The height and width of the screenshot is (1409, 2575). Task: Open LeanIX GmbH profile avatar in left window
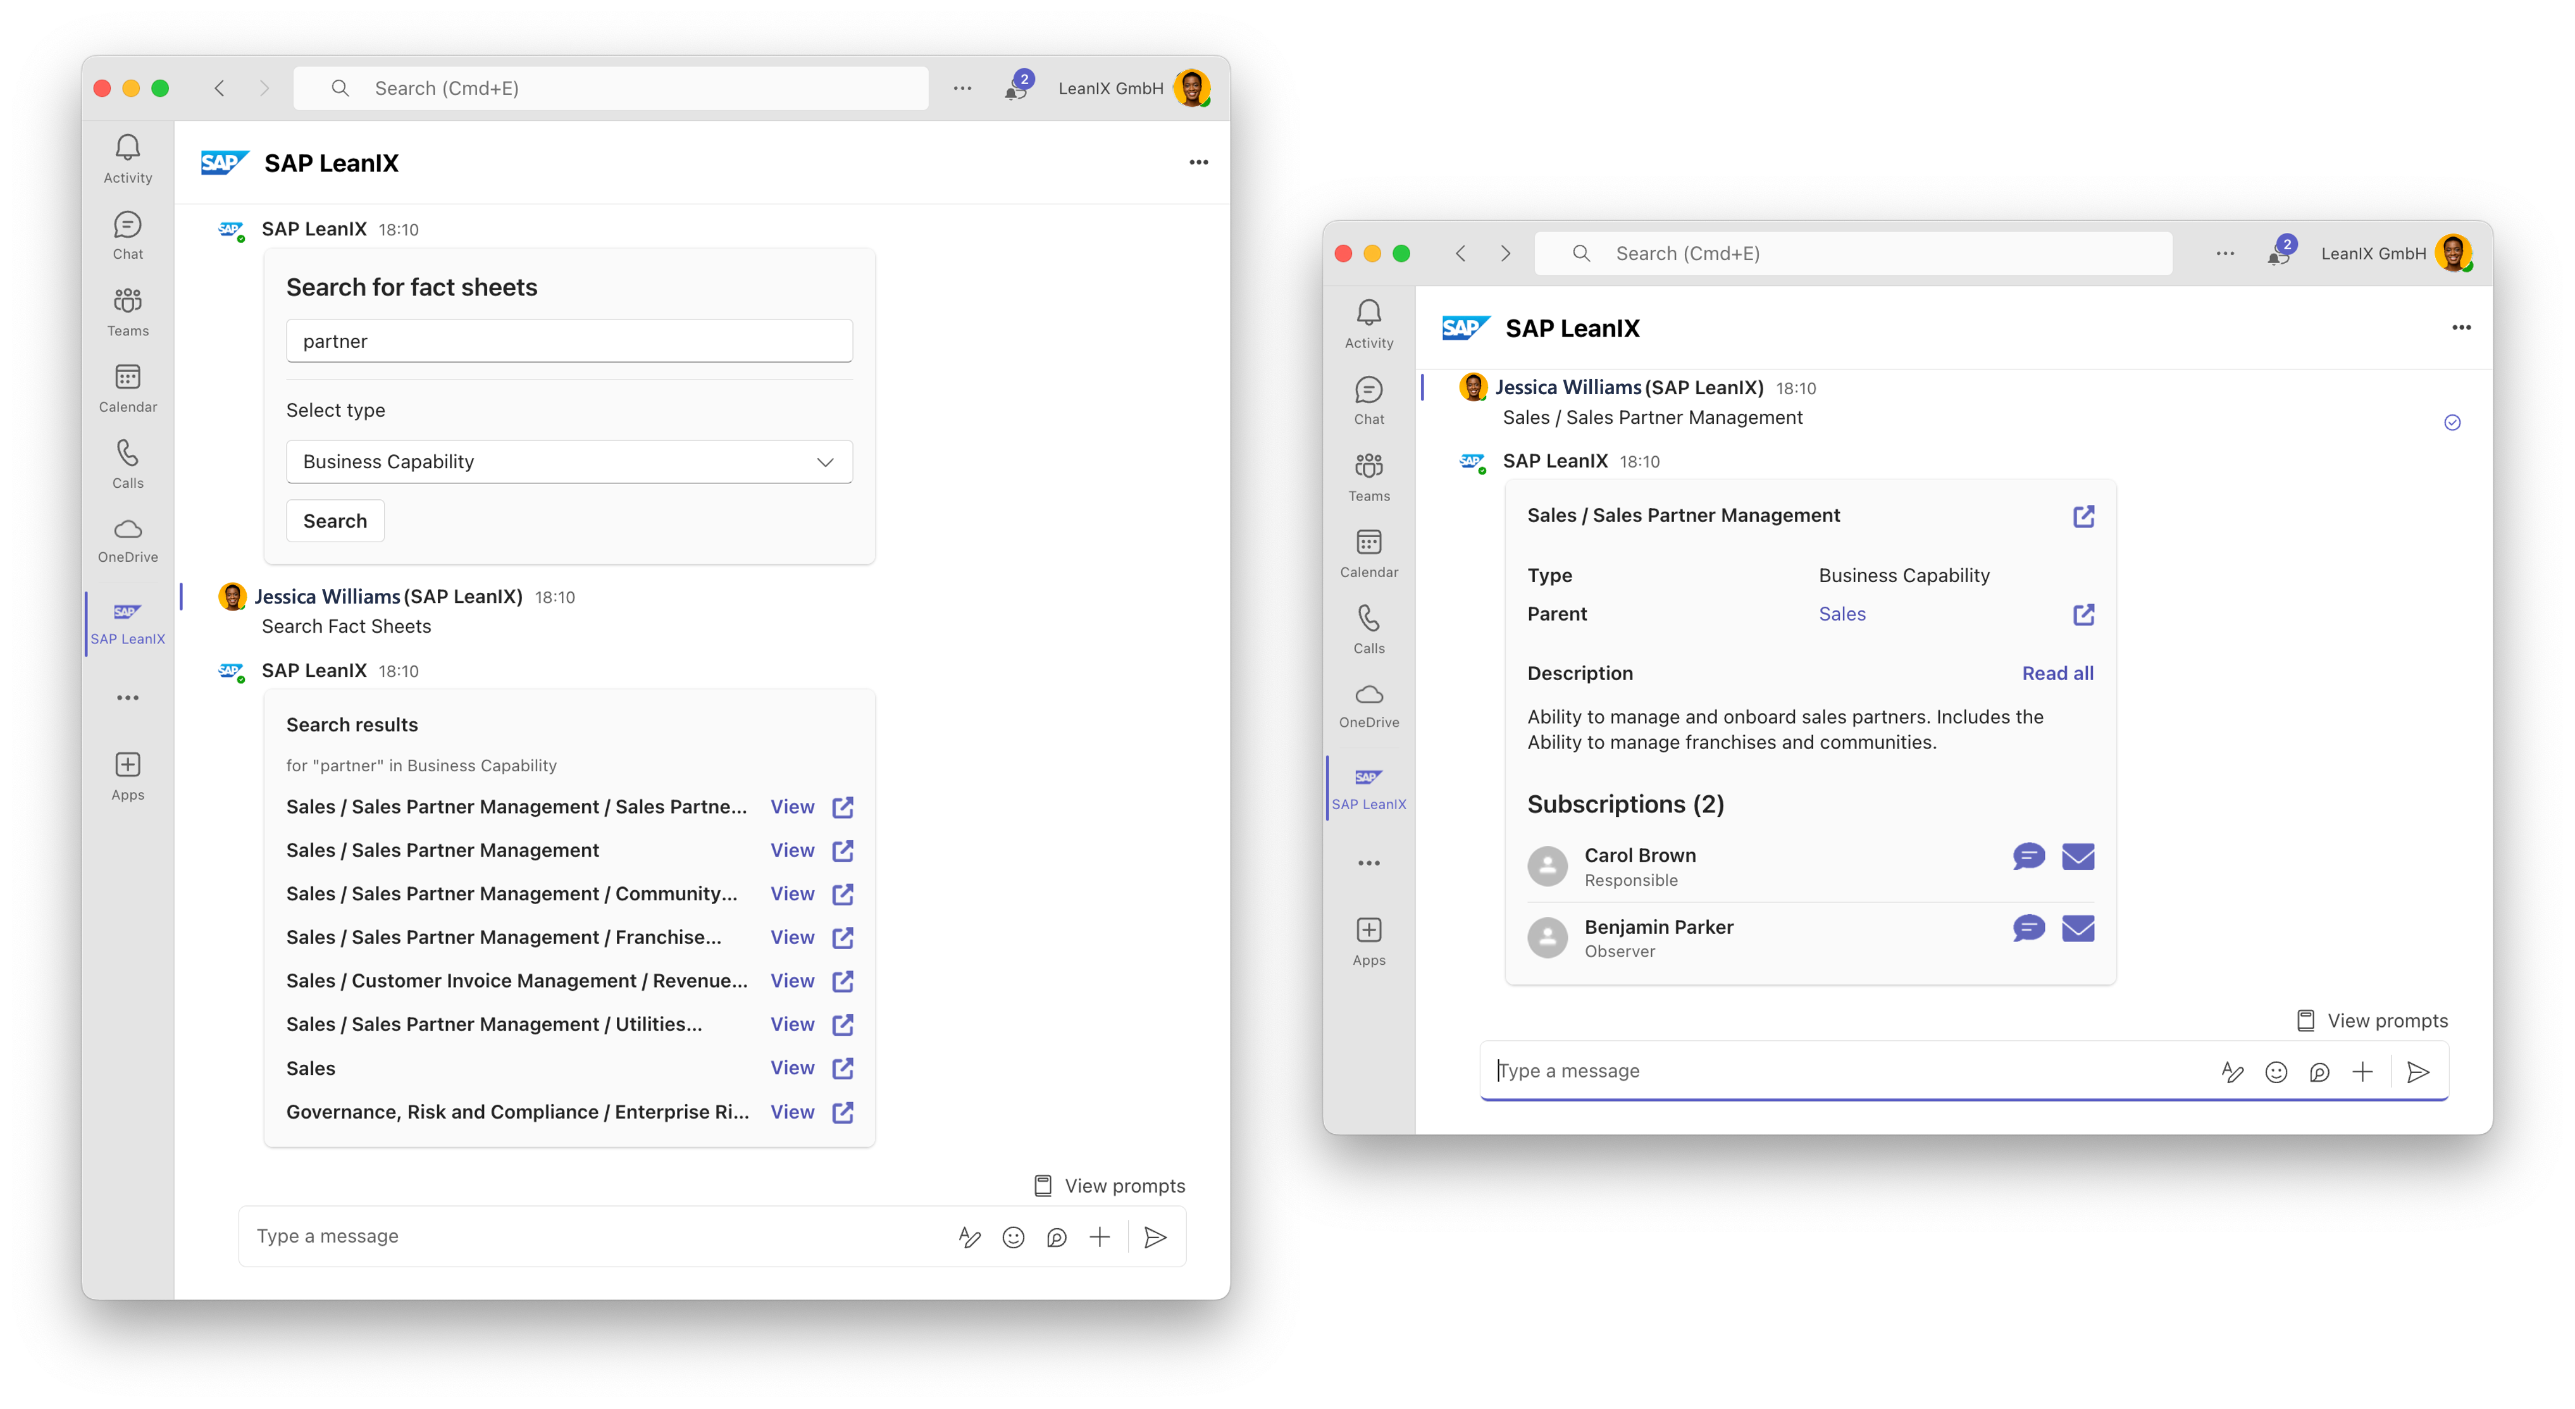tap(1191, 88)
